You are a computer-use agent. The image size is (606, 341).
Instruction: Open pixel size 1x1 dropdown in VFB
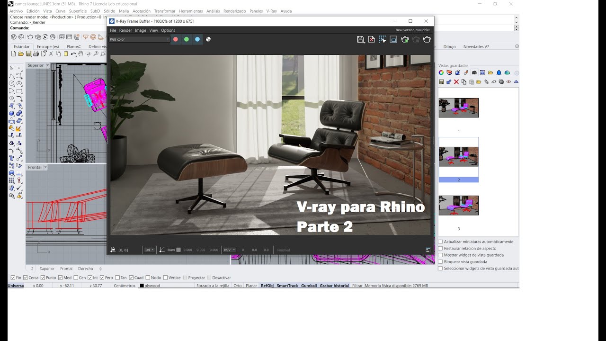149,250
